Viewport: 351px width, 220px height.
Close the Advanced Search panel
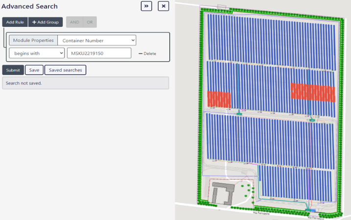point(164,6)
